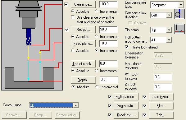Viewport: 186px width, 120px height.
Task: Click the tool depth preview illustration
Action: tap(32, 45)
